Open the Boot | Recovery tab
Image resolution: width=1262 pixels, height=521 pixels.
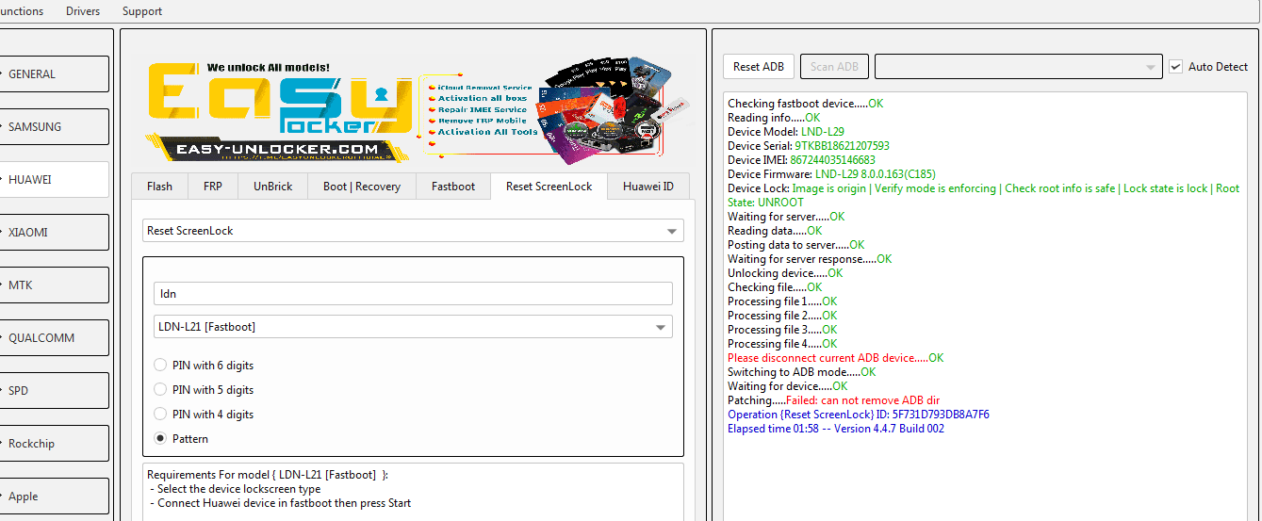361,187
